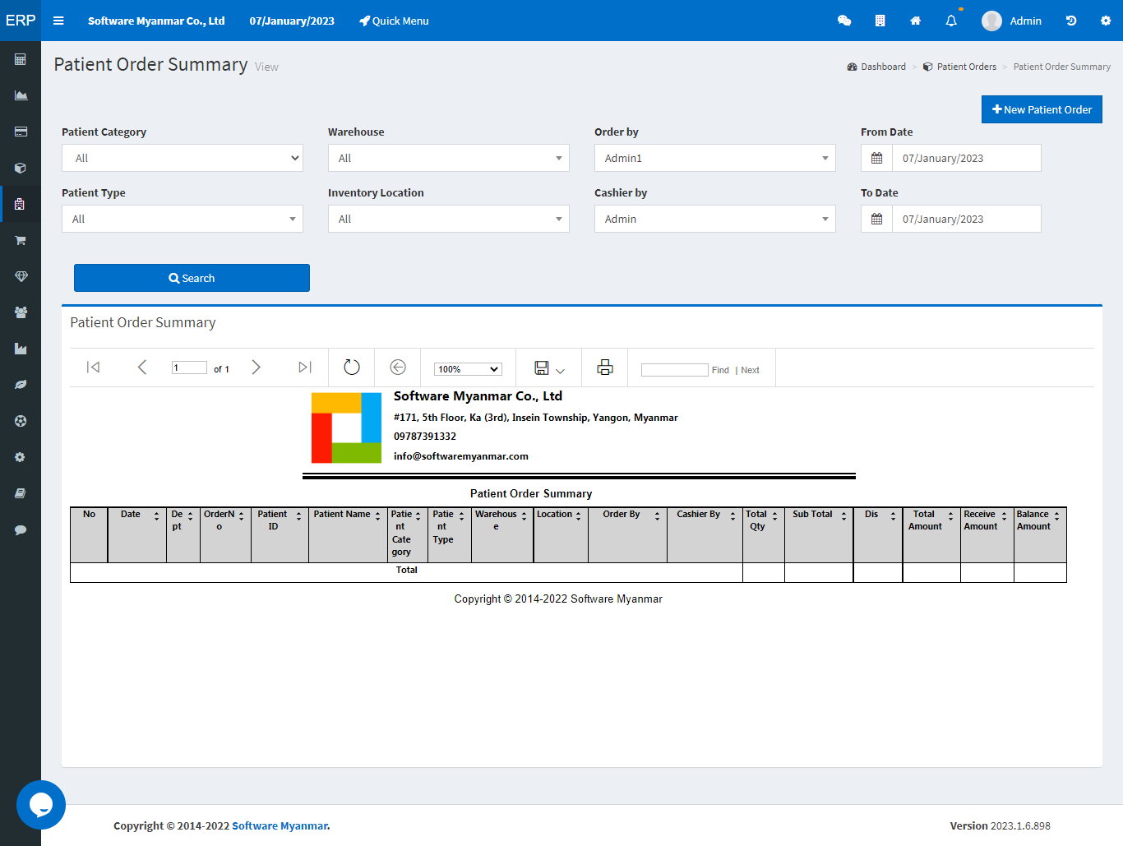Click the From Date input field
This screenshot has width=1123, height=846.
click(967, 158)
